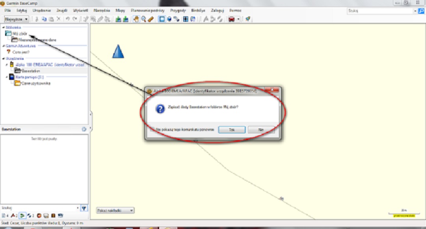Click the Szukaj search field at top right
Viewport: 426px width, 229px height.
coord(380,11)
